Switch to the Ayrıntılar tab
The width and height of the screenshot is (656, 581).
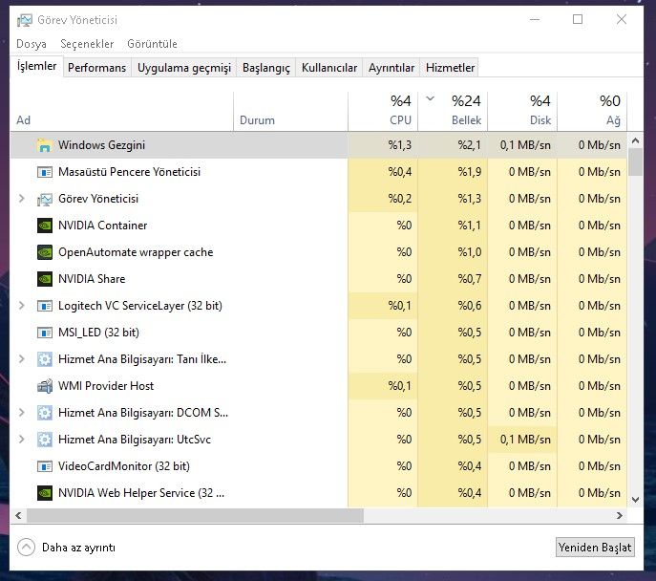tap(391, 68)
